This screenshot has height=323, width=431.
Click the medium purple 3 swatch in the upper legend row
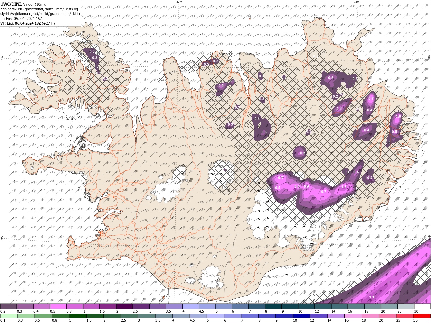coord(158,307)
